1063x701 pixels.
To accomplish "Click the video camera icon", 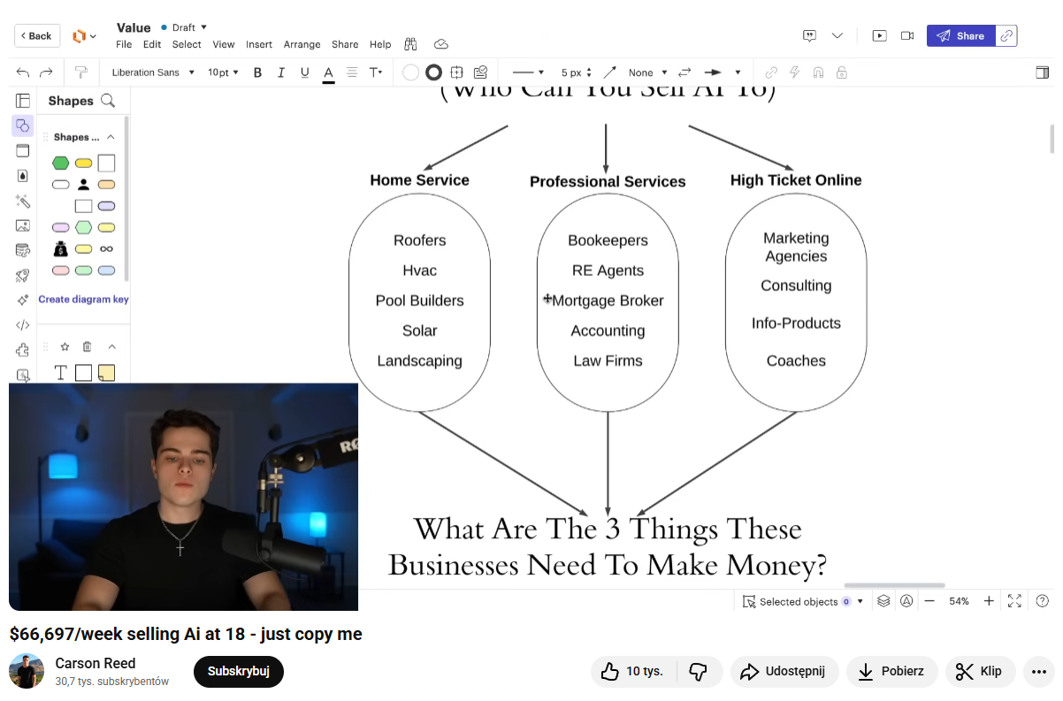I will click(906, 35).
